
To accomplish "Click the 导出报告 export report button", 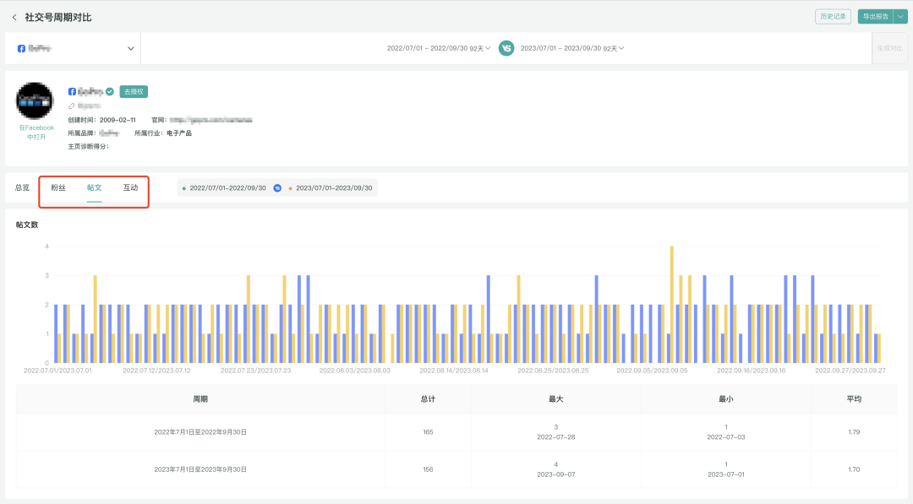I will 875,16.
